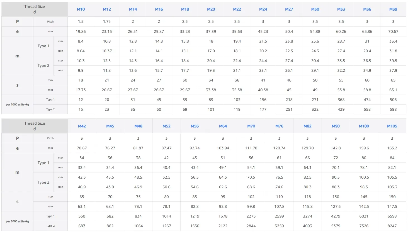Click the M10 pitch value 1.5

click(81, 21)
